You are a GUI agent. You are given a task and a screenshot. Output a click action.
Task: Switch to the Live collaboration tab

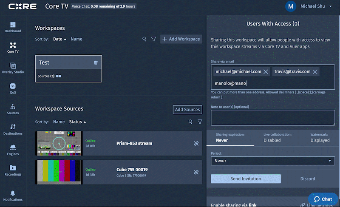[x=278, y=138]
